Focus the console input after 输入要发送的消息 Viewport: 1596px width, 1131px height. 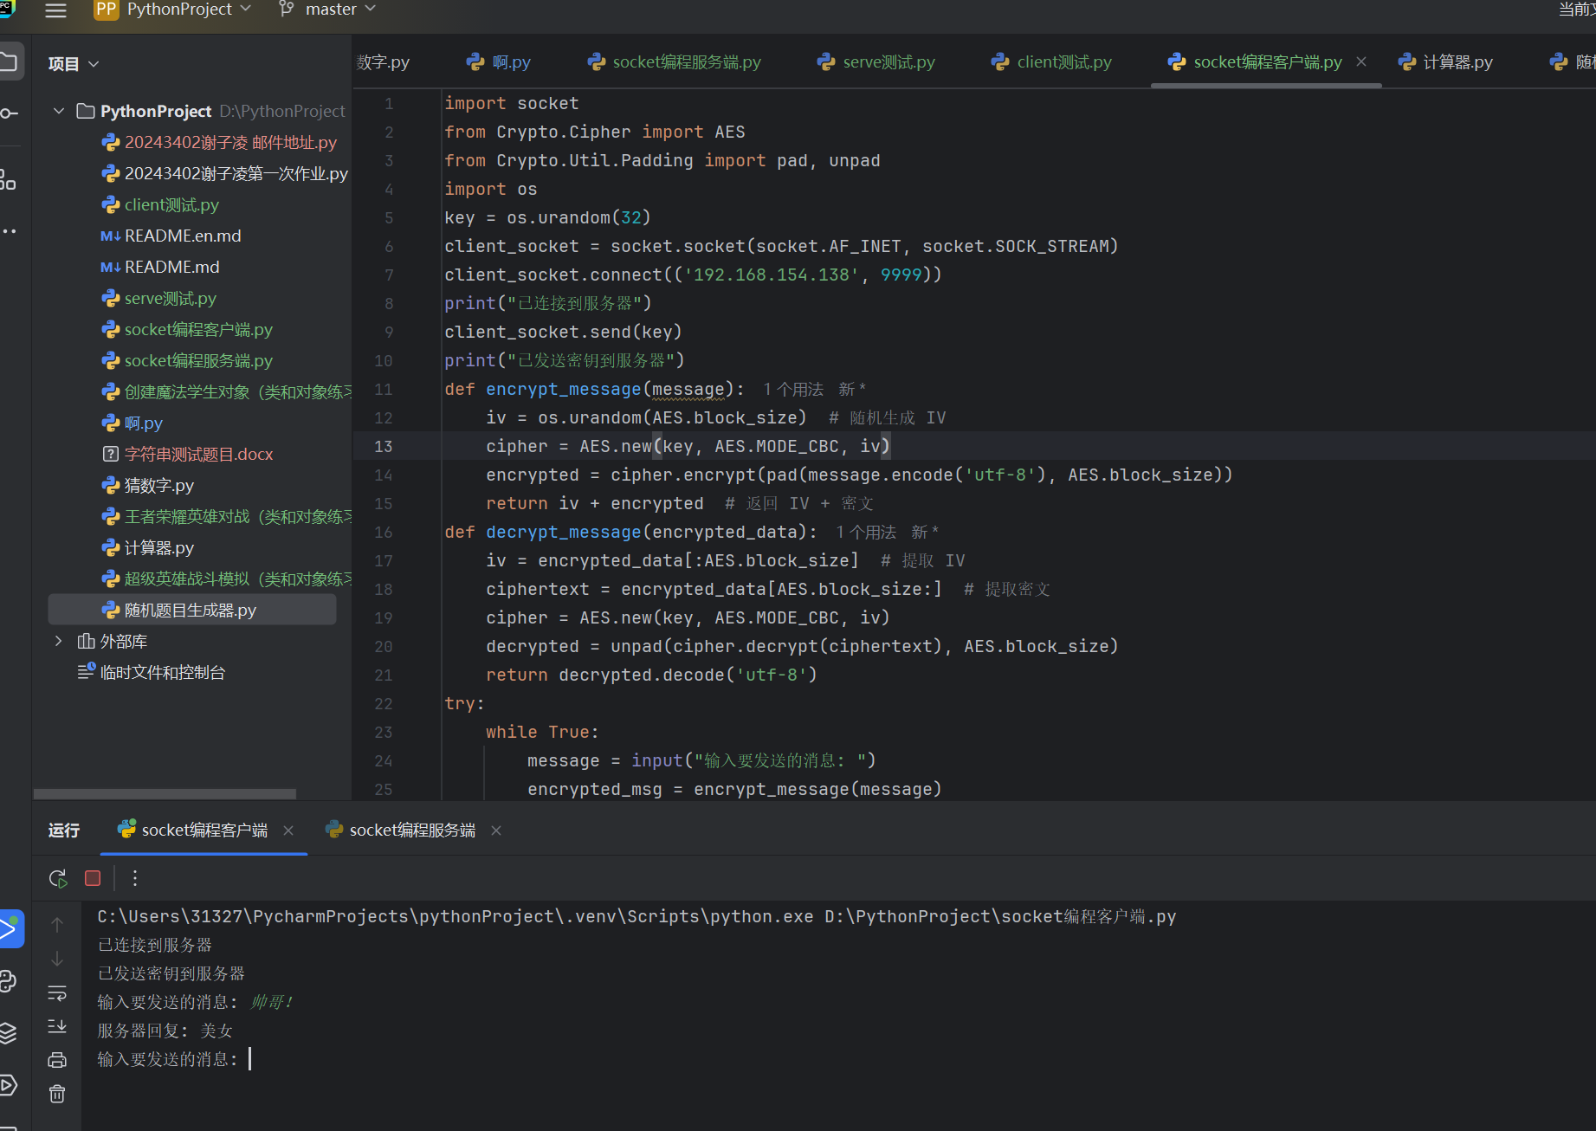tap(250, 1059)
